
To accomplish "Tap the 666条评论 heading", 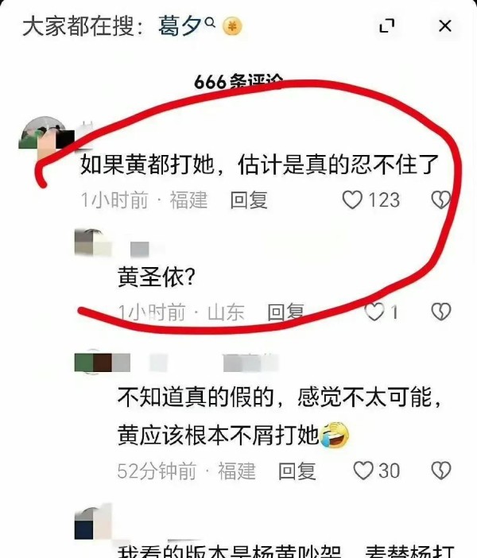I will tap(238, 82).
